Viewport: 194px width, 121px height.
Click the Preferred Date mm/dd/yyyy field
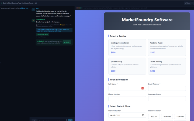click(127, 115)
